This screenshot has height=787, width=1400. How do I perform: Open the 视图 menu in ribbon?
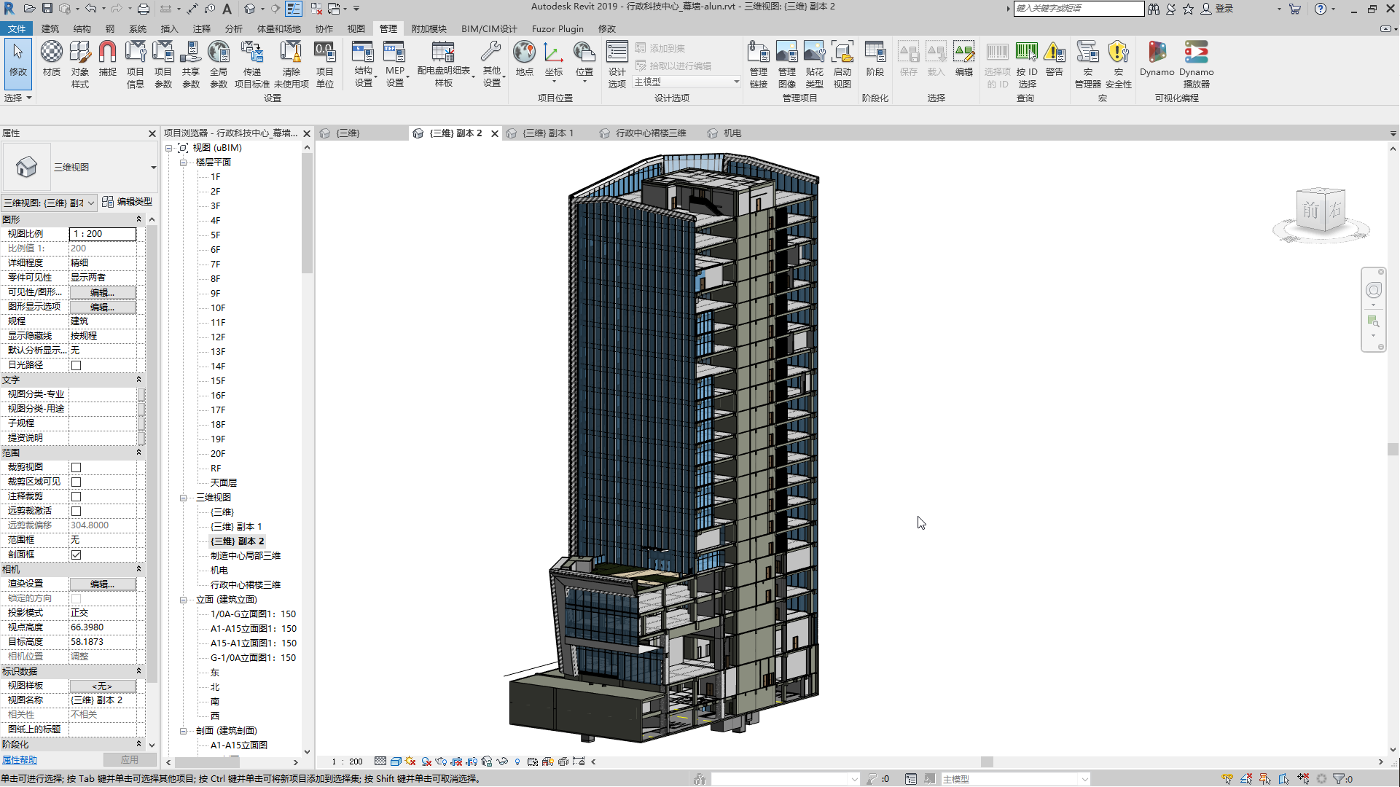click(x=356, y=28)
